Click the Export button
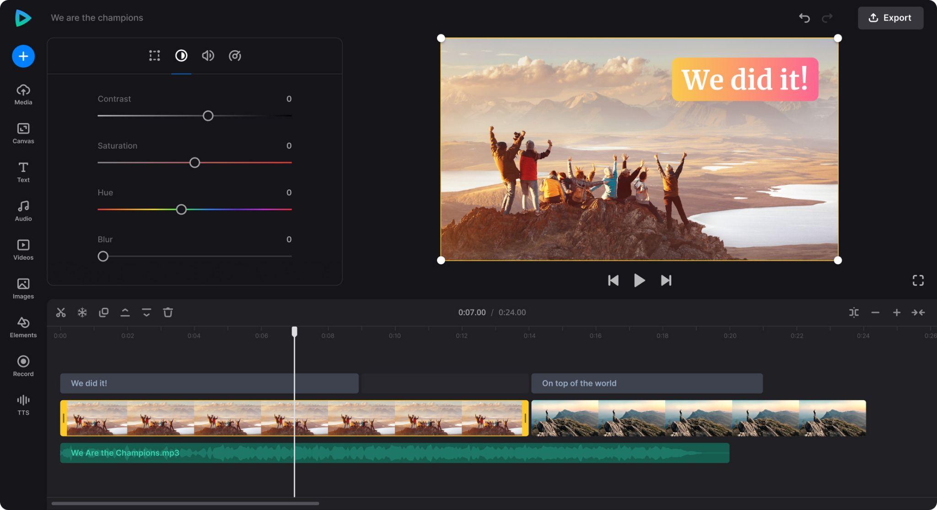The height and width of the screenshot is (510, 937). pyautogui.click(x=889, y=18)
